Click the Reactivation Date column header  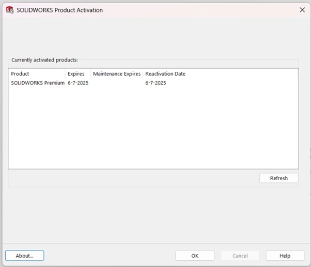(x=165, y=74)
